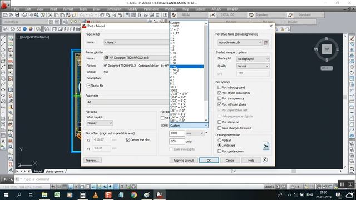
Task: Click the Zoom Previous icon
Action: coord(120,15)
